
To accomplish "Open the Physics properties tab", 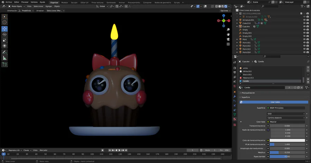I will 235,105.
